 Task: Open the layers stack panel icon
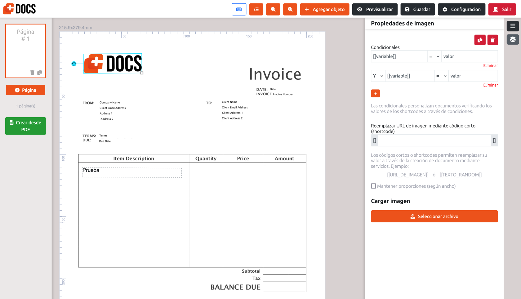tap(513, 39)
